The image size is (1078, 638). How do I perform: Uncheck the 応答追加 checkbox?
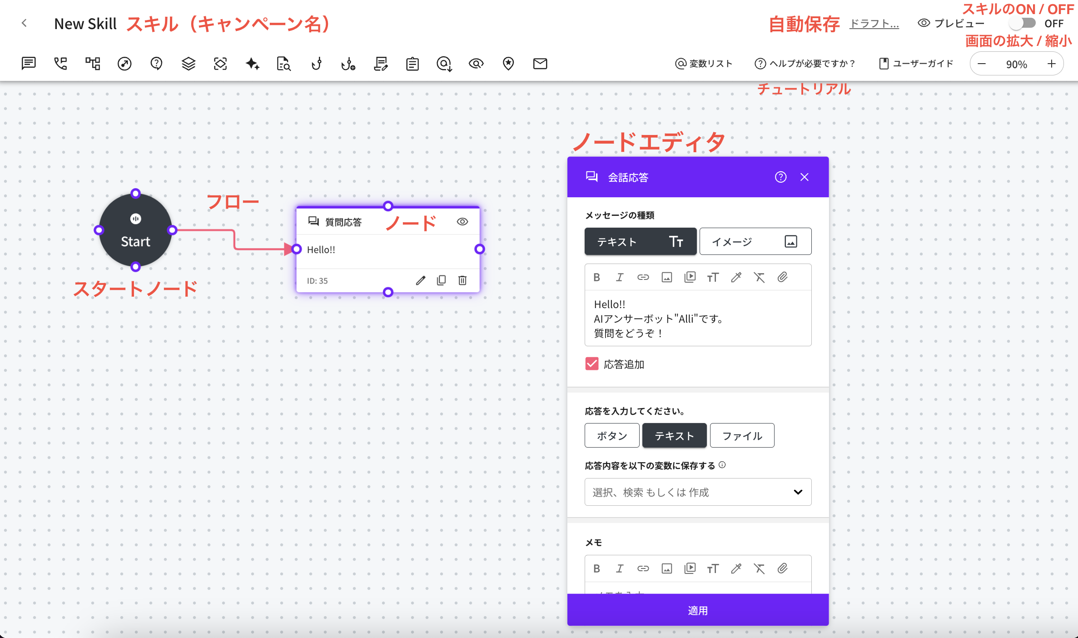click(x=592, y=364)
